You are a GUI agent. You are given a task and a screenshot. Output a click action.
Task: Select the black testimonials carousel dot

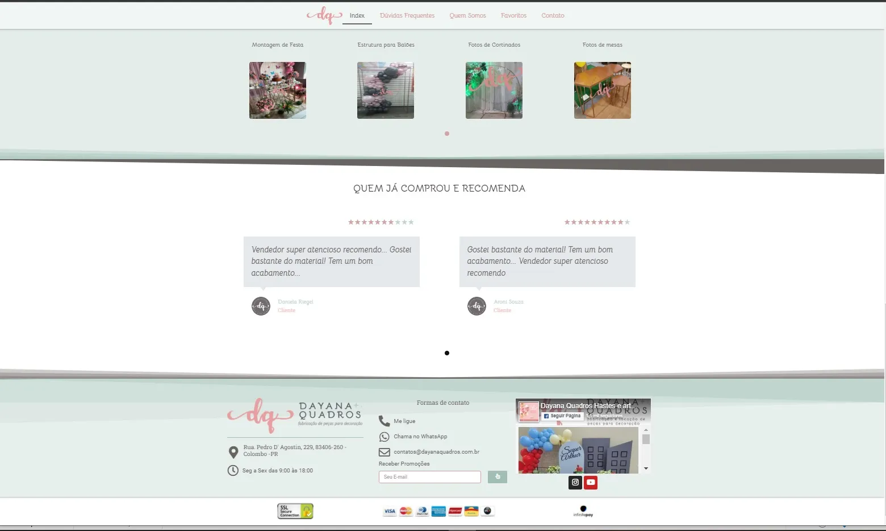click(447, 353)
